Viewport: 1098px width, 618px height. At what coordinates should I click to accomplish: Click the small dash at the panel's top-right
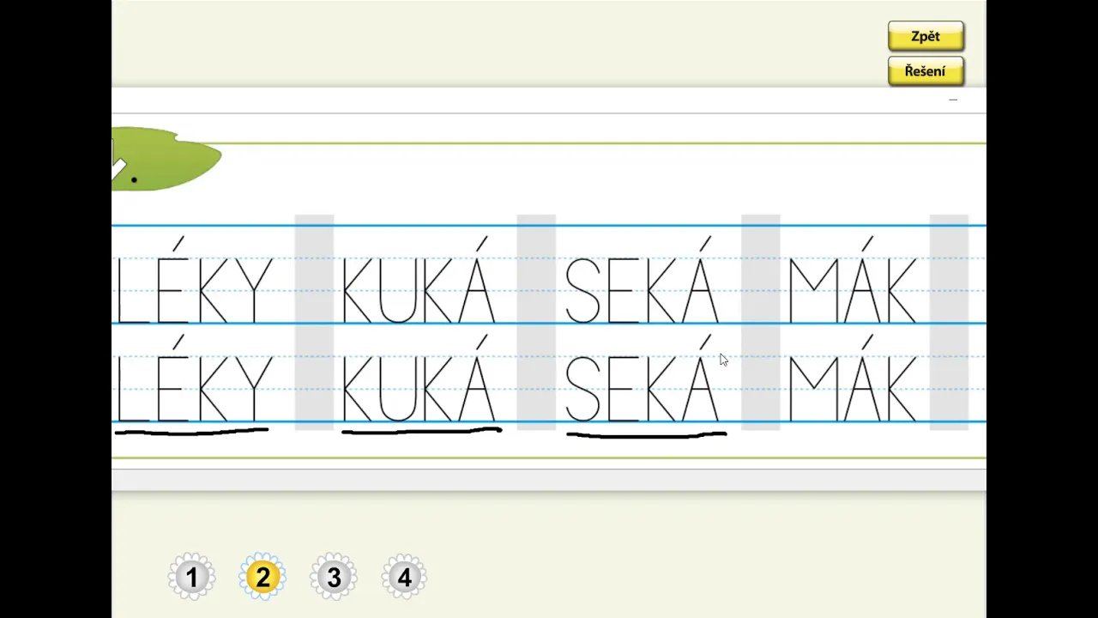pos(953,100)
